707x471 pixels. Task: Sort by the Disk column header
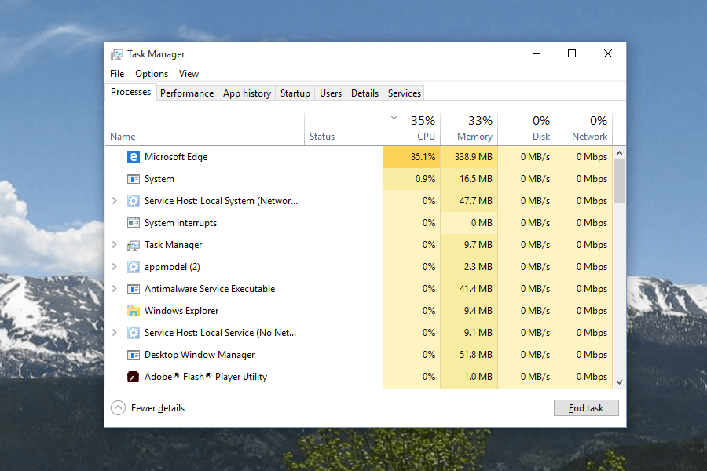[x=526, y=130]
